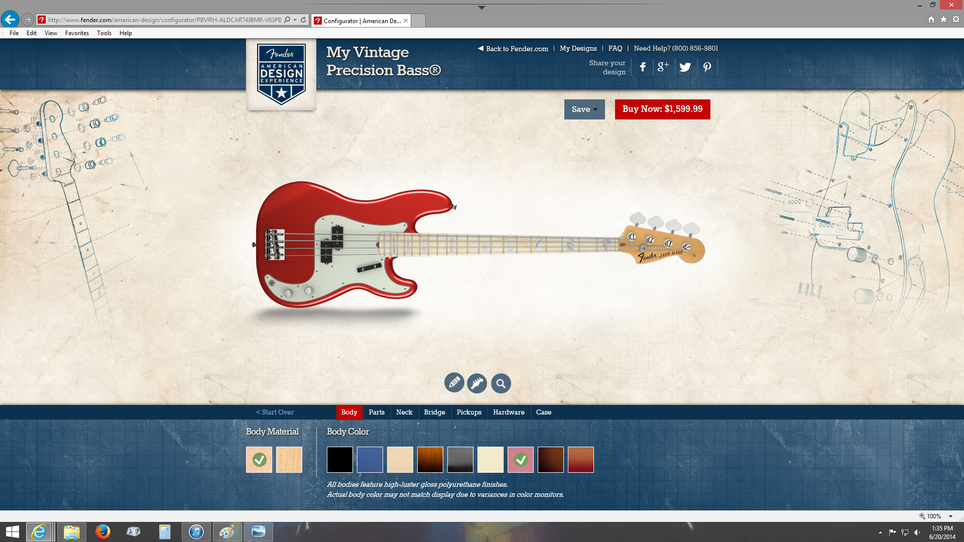Choose the cream white body color swatch
Viewport: 964px width, 542px height.
491,460
